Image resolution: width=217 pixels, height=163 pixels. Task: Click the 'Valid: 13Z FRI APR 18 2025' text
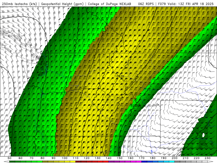tap(191, 4)
